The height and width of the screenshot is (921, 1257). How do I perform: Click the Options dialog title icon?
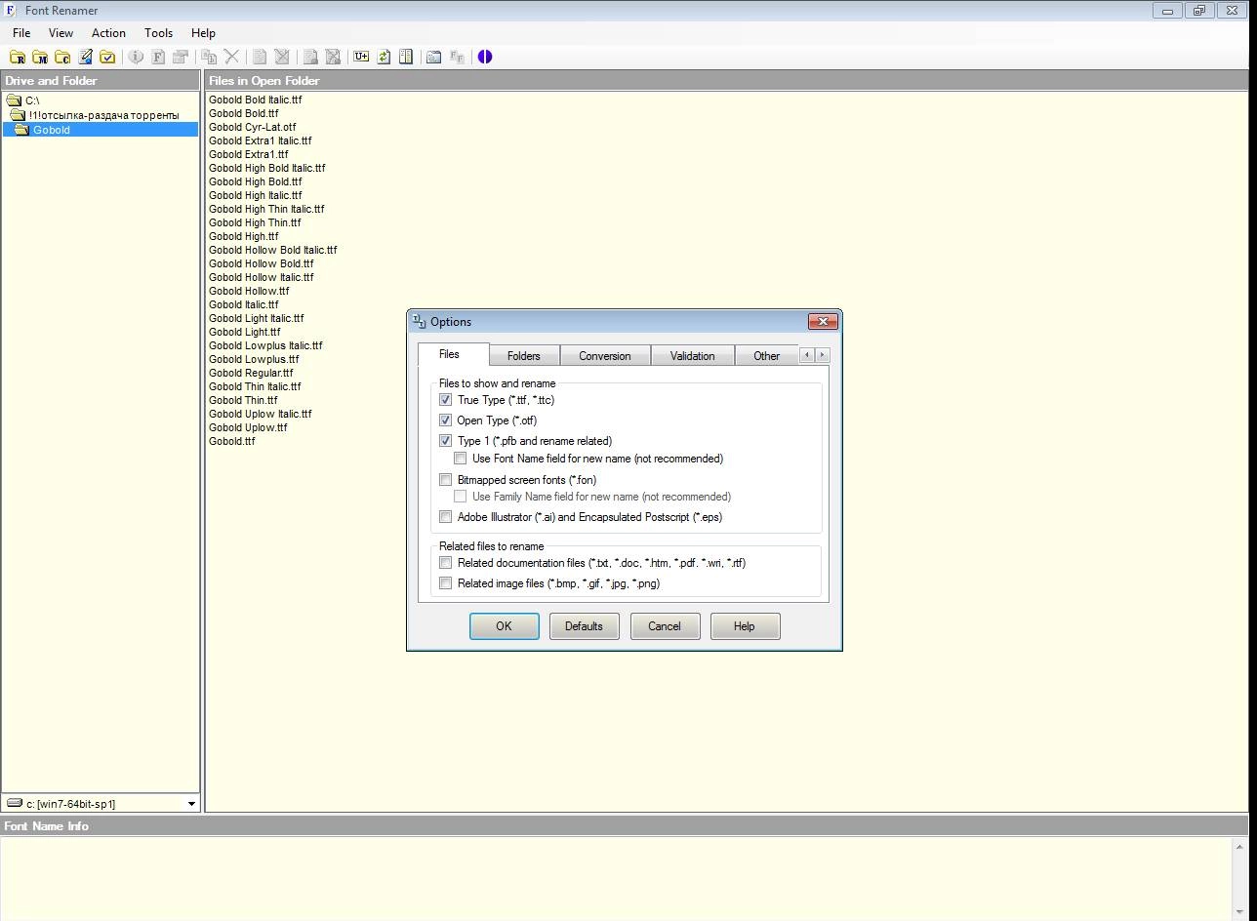(420, 321)
